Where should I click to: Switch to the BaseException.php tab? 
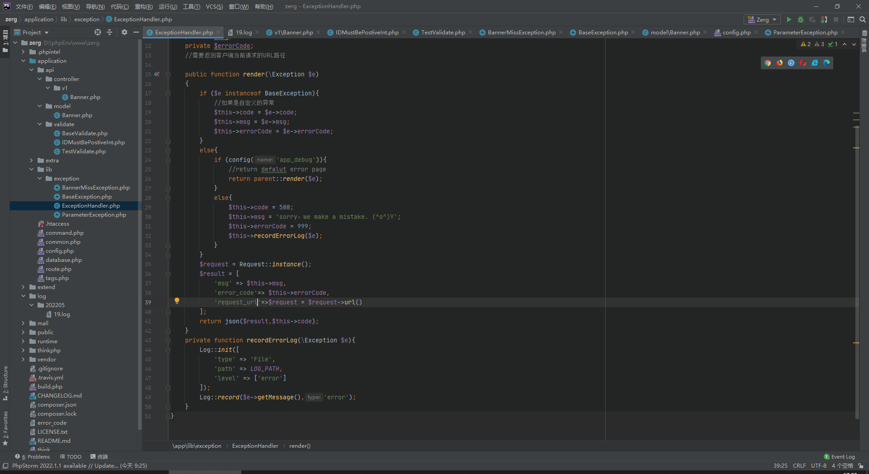tap(603, 33)
